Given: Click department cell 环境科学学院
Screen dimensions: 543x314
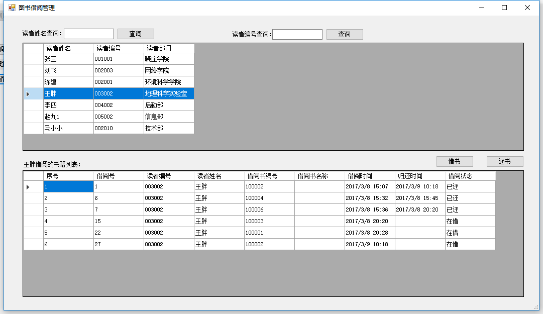Looking at the screenshot, I should (169, 82).
